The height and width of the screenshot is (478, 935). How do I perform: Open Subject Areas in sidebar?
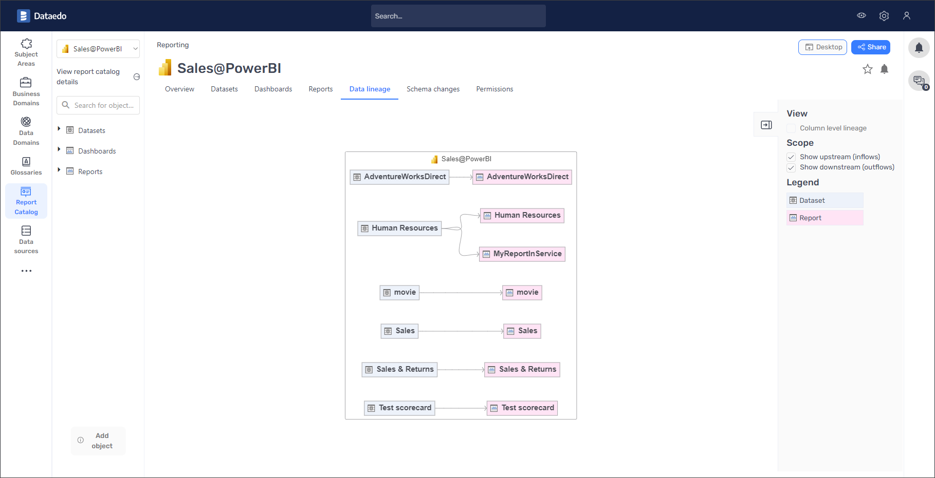[x=26, y=52]
